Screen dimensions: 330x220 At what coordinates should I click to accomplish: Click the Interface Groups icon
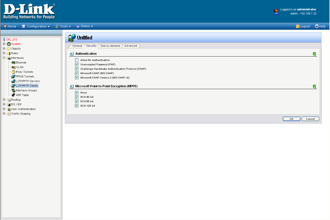click(x=13, y=90)
